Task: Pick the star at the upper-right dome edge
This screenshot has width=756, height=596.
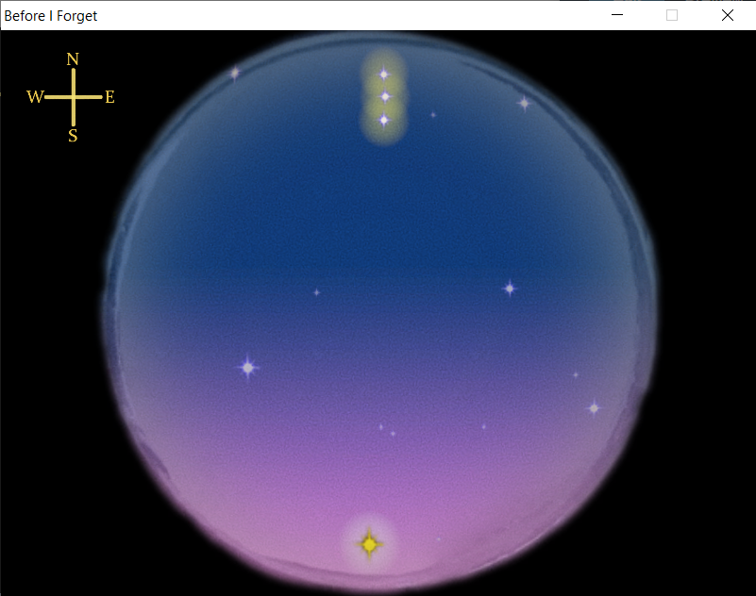Action: 525,103
